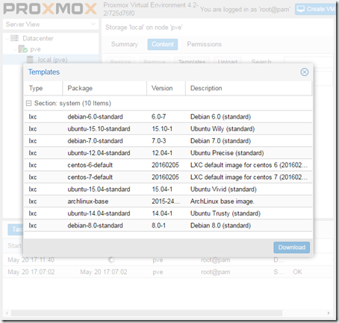
Task: Sort by the Type column header
Action: (x=43, y=88)
